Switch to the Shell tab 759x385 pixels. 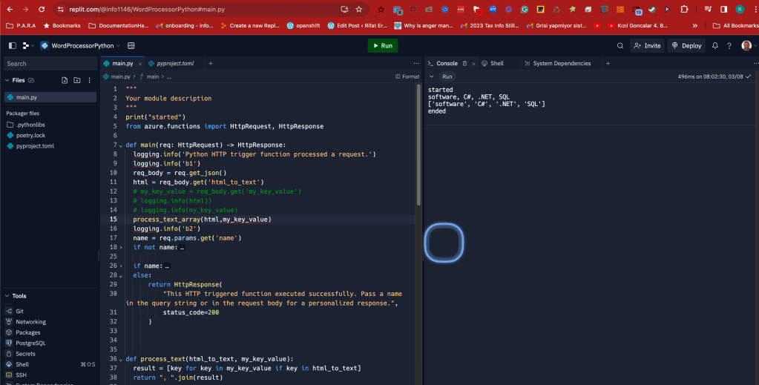coord(493,64)
